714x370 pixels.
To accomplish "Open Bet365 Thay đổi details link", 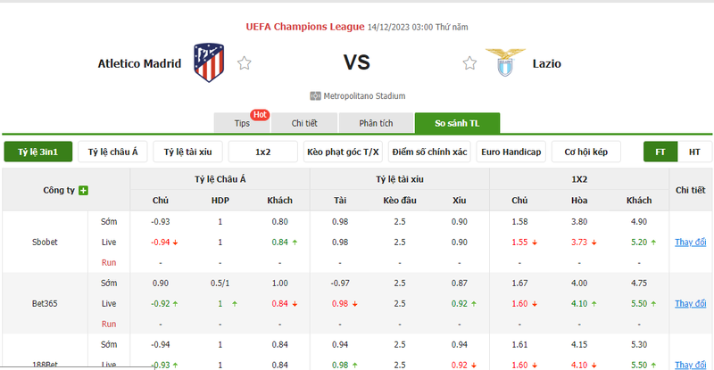I will click(x=690, y=303).
